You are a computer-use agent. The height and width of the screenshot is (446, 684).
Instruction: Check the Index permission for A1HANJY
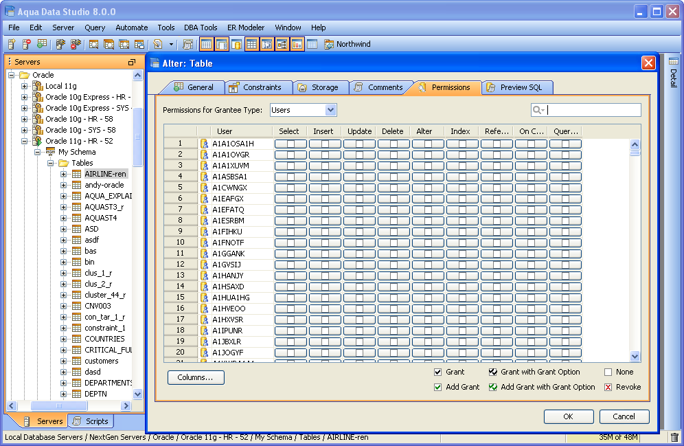click(x=462, y=276)
